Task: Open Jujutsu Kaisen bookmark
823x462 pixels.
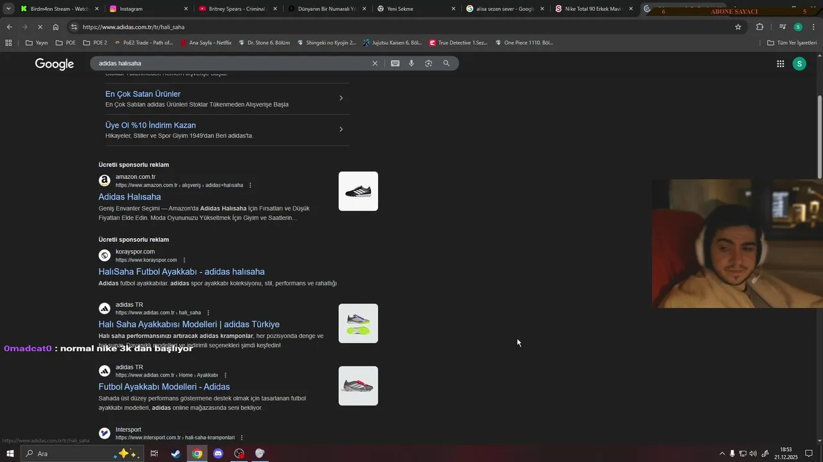Action: [392, 43]
